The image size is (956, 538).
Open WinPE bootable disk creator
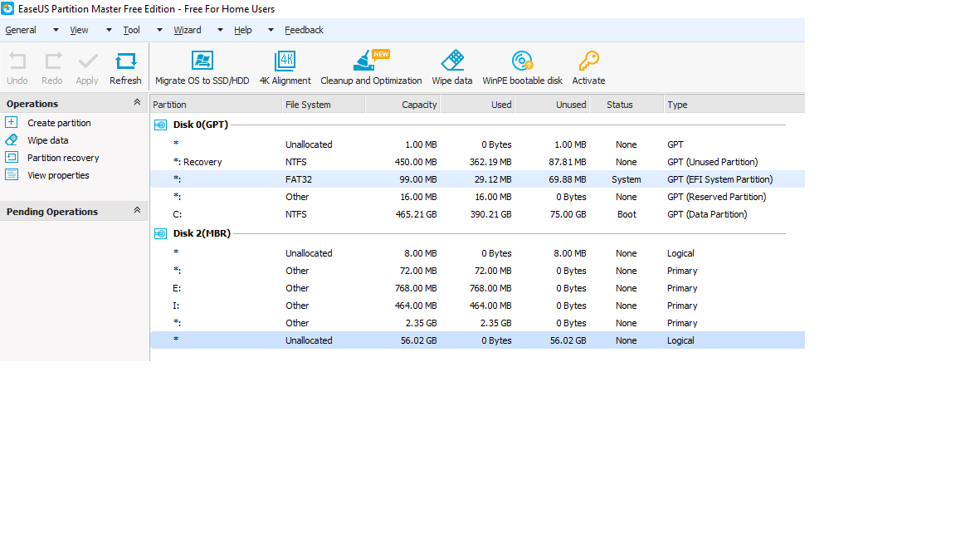(x=522, y=61)
